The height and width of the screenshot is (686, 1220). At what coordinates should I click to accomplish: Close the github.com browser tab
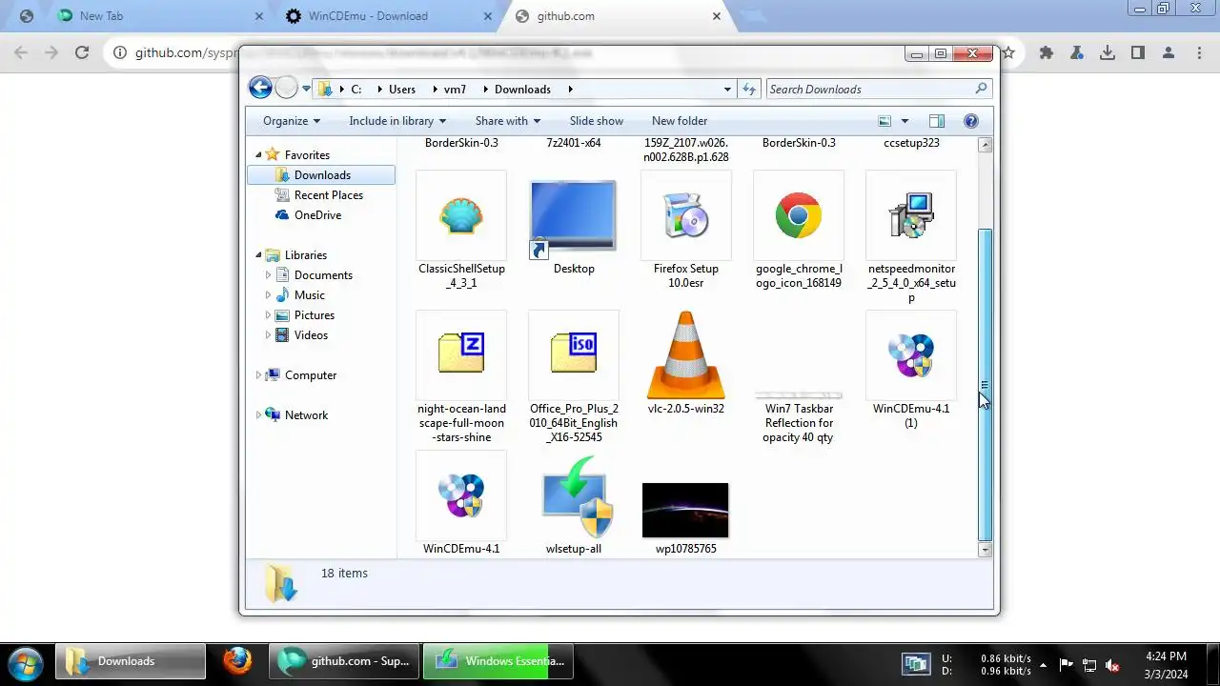coord(717,16)
